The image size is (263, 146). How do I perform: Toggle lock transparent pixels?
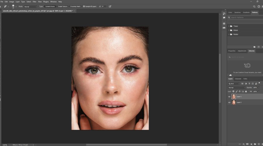pos(233,91)
